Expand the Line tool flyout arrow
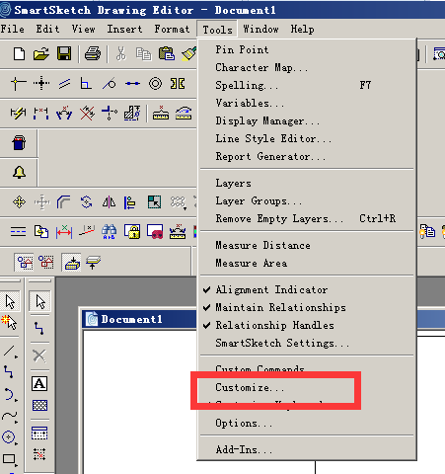The height and width of the screenshot is (474, 445). 16,357
